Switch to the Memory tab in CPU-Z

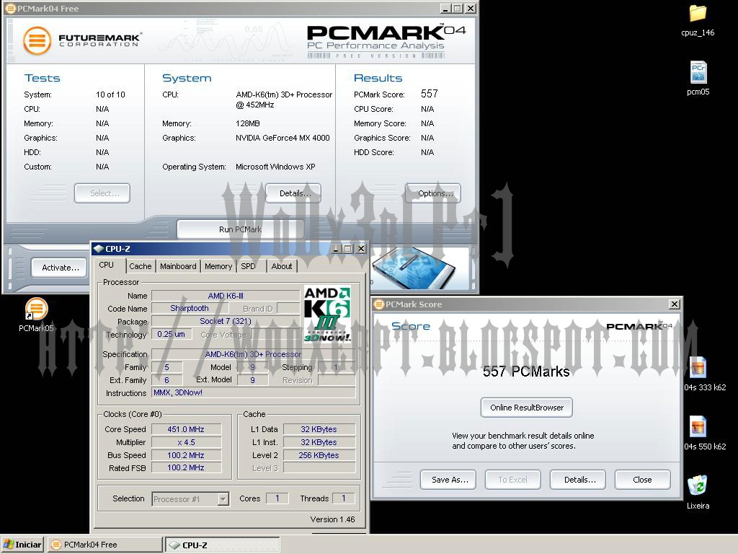218,266
